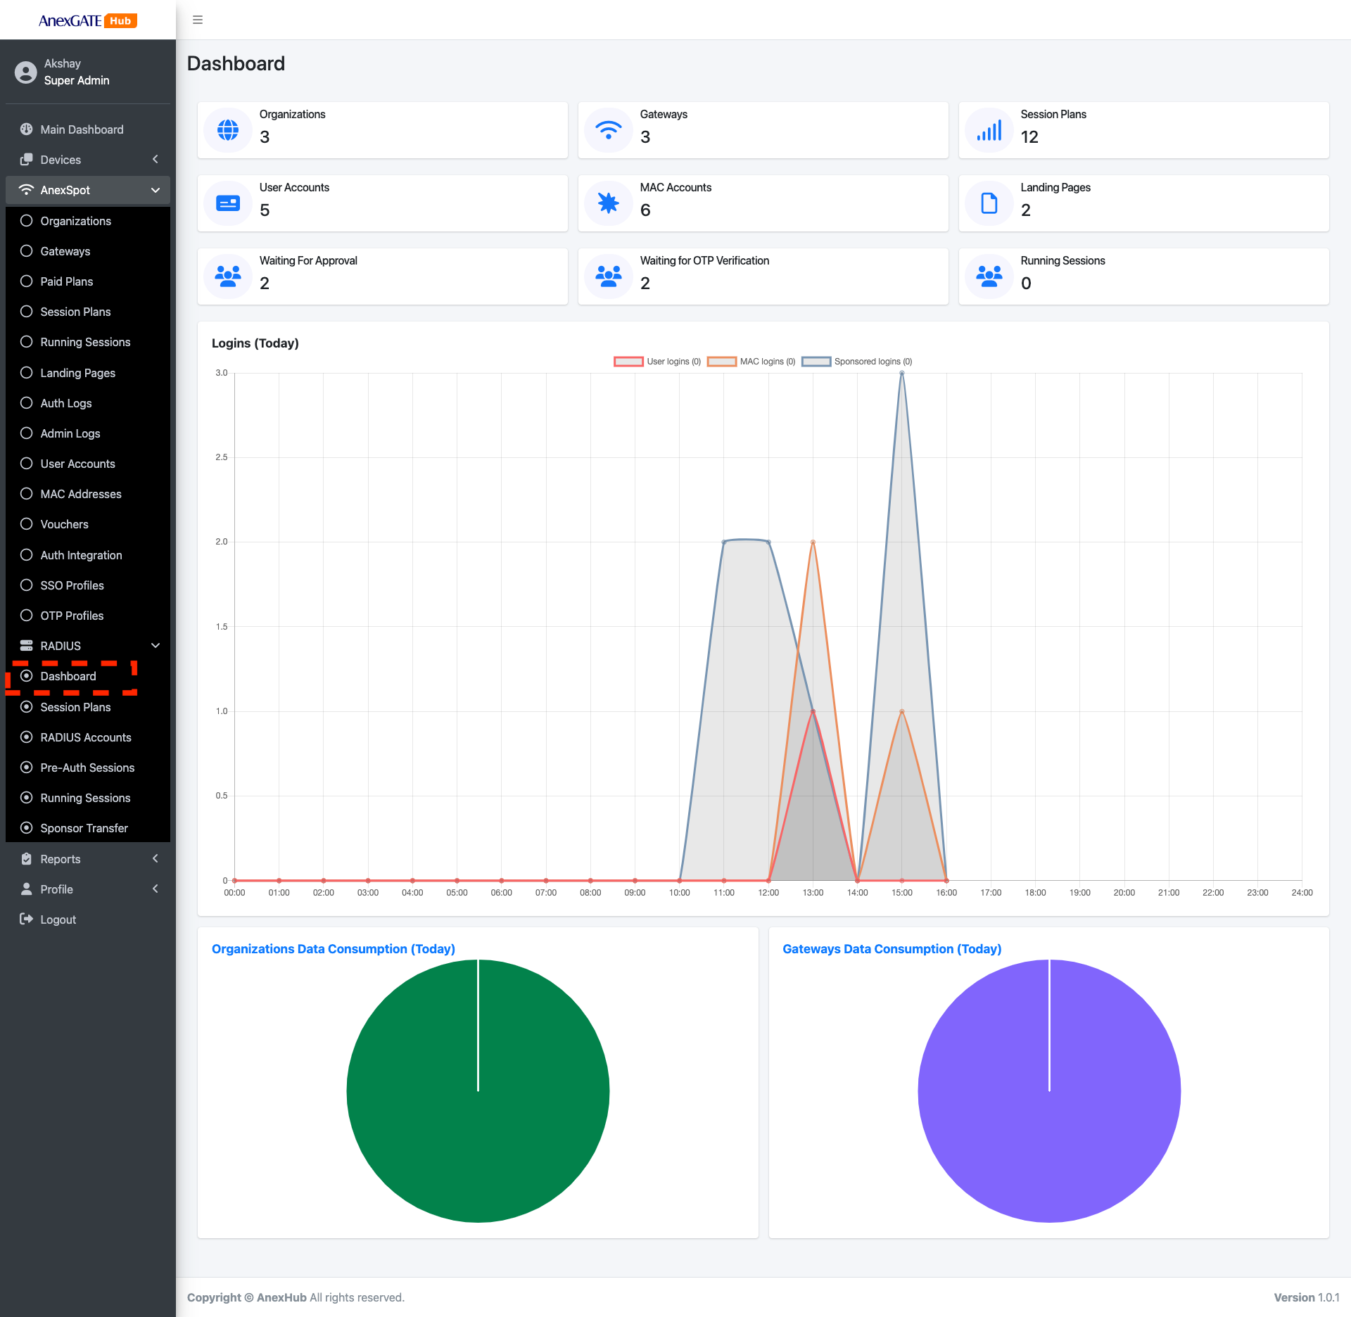Screen dimensions: 1351x1317
Task: Click the Running Sessions people icon
Action: (989, 276)
